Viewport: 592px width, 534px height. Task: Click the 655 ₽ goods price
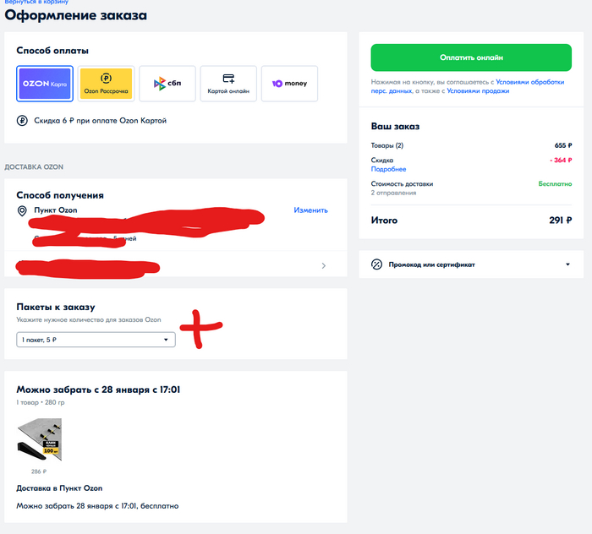coord(563,145)
